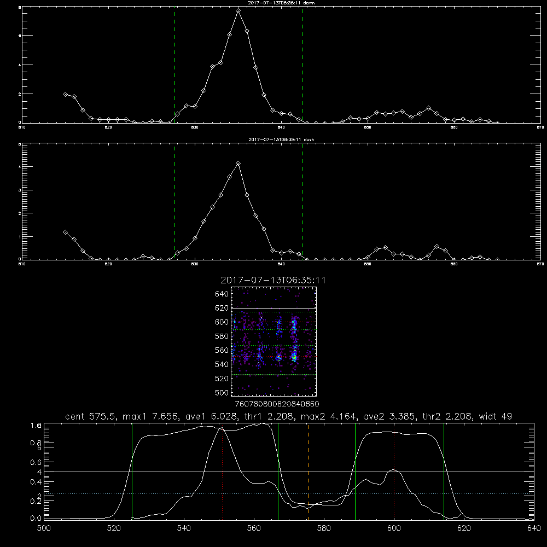The width and height of the screenshot is (547, 547).
Task: Click the peak diamond marker in dawn plot
Action: [238, 11]
